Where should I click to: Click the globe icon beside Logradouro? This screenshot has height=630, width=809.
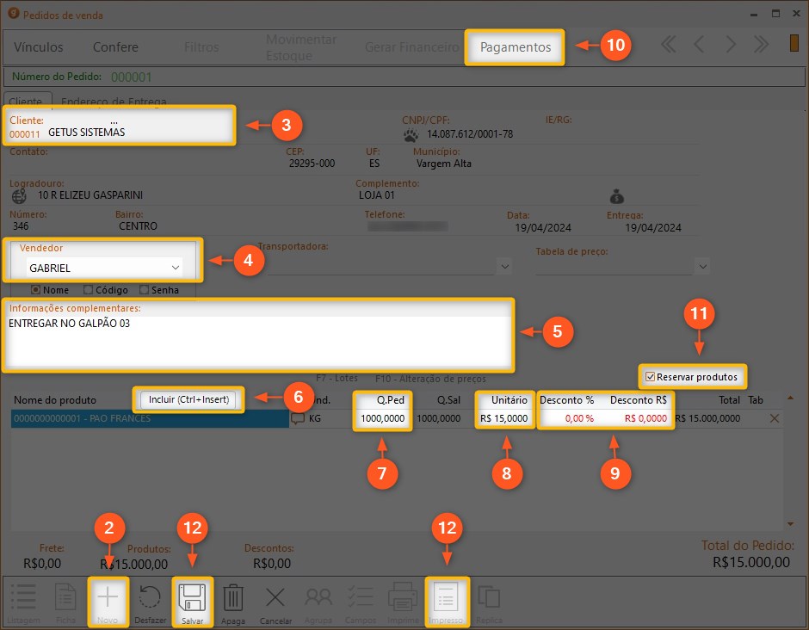click(19, 195)
